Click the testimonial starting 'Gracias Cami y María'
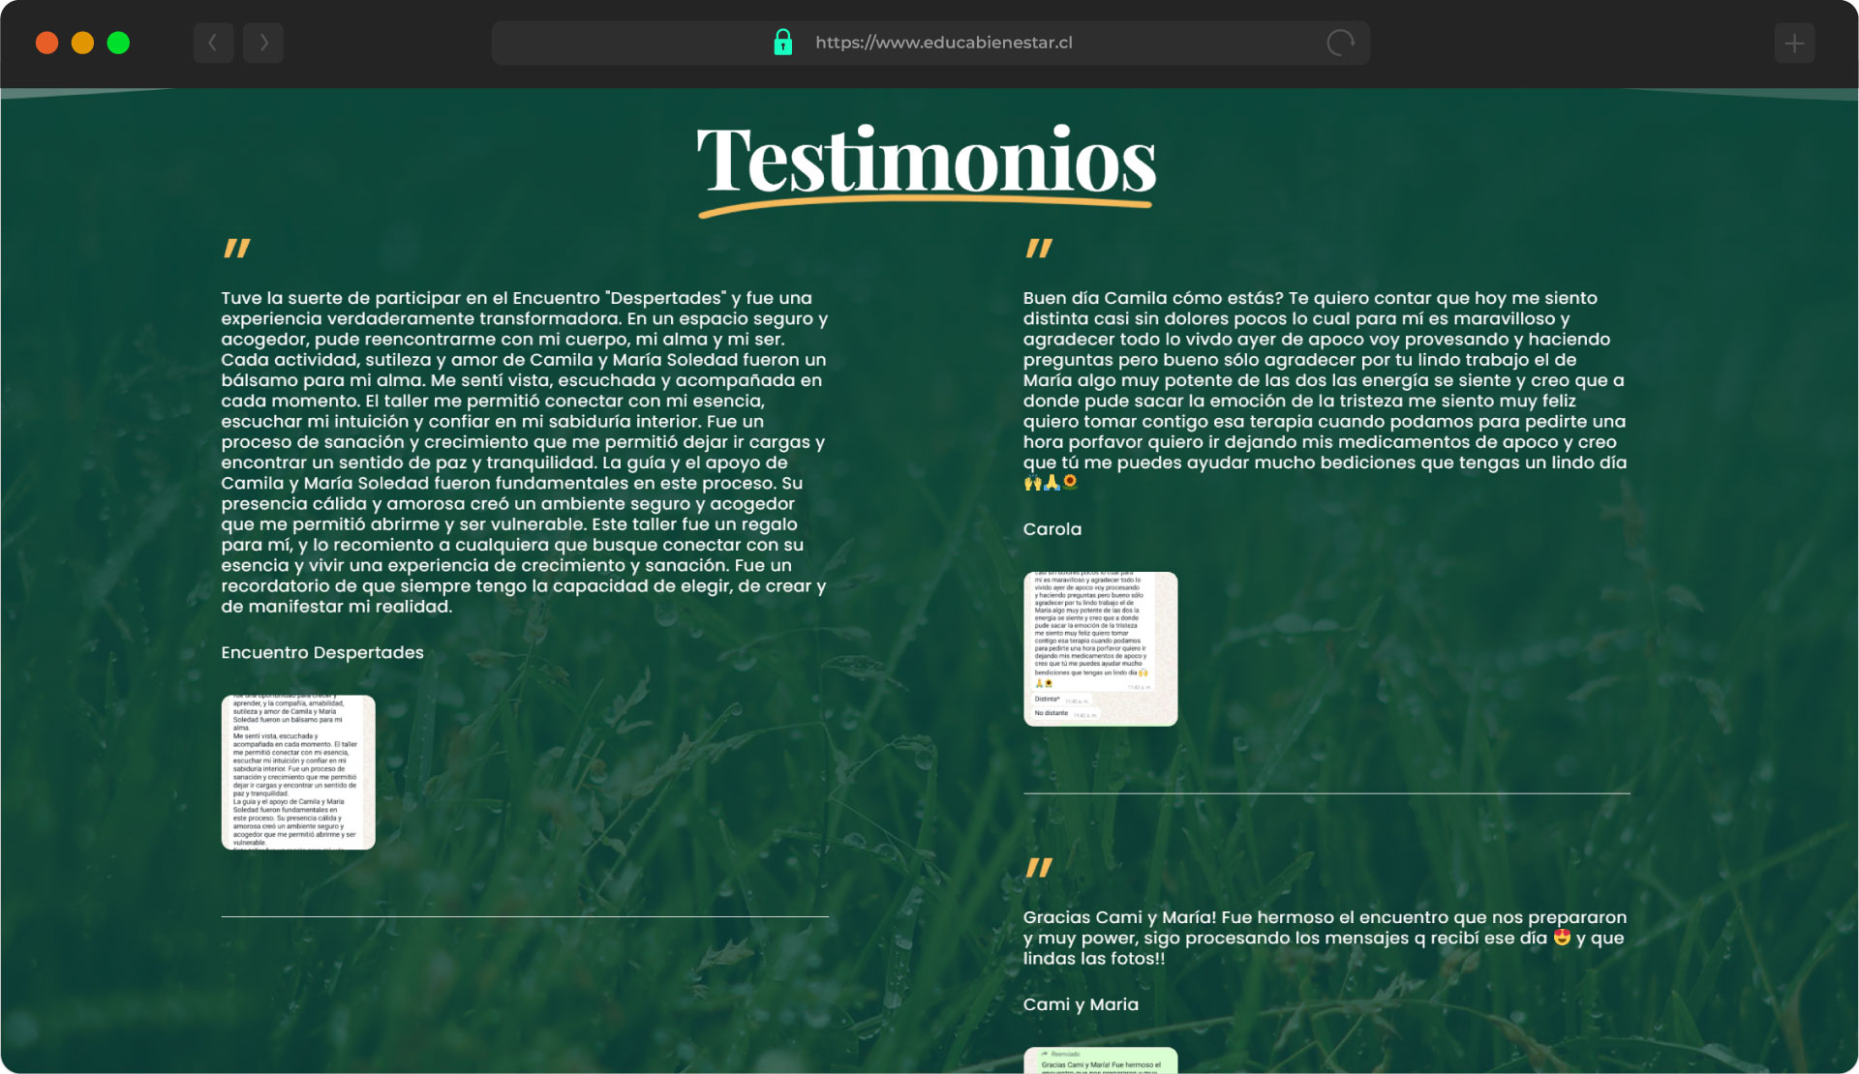 point(1326,938)
